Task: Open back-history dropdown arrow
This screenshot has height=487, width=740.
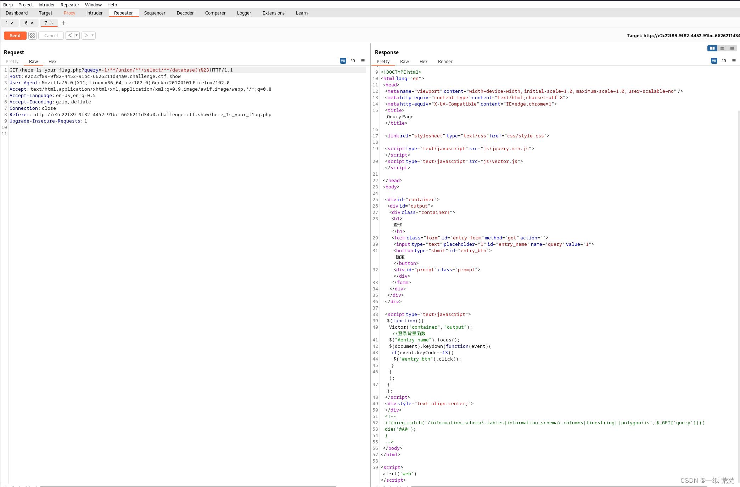Action: tap(77, 35)
